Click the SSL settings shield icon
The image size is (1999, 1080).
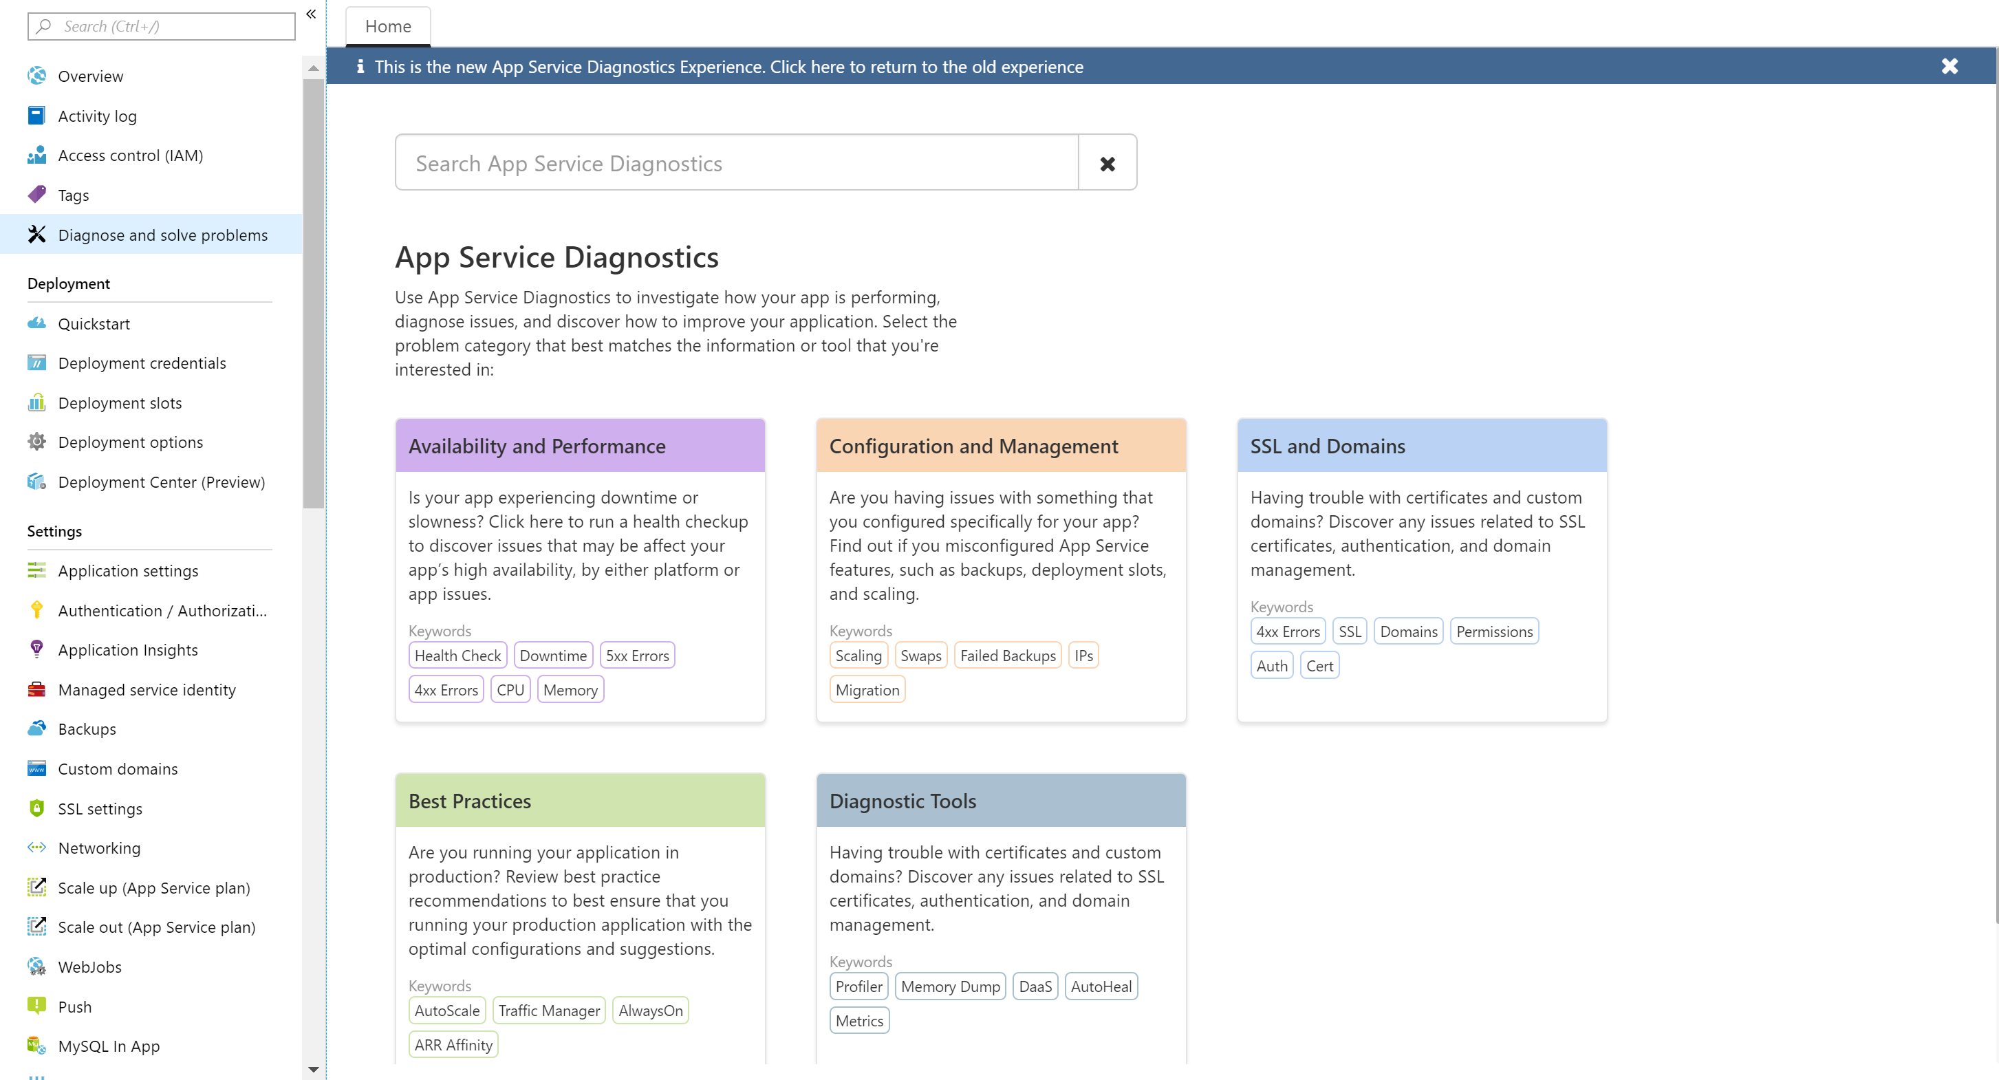click(x=36, y=808)
